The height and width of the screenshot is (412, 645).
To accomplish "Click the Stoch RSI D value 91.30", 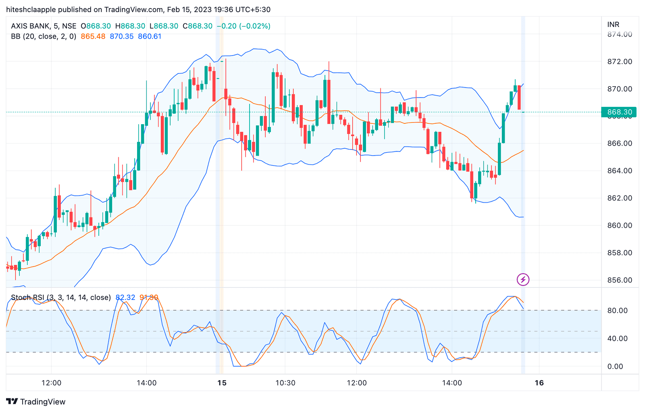I will coord(149,298).
